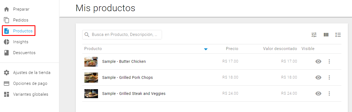Open the filter settings icon
352x112 pixels.
tap(314, 35)
